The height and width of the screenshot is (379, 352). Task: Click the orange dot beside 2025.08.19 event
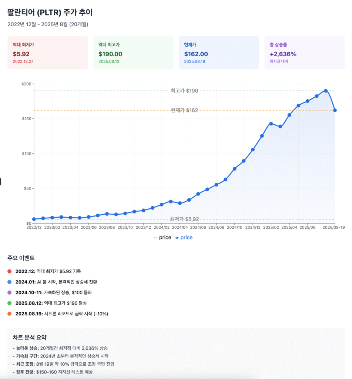pos(9,314)
